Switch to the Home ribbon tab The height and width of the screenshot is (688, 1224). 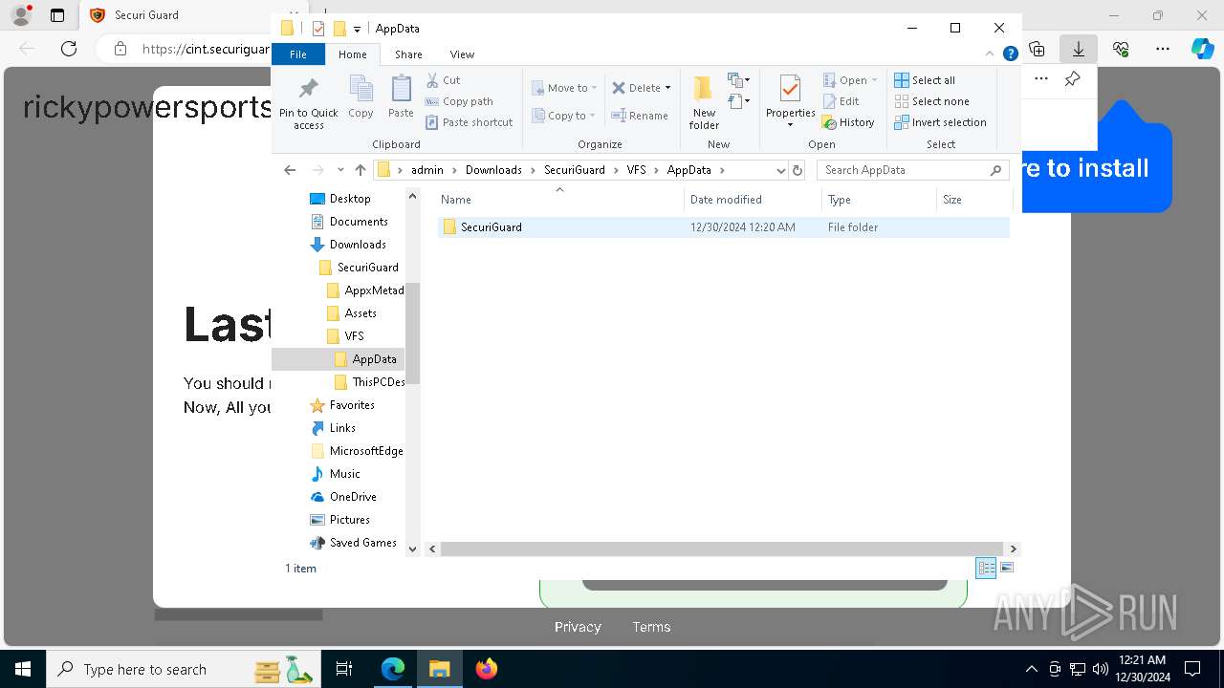tap(352, 54)
